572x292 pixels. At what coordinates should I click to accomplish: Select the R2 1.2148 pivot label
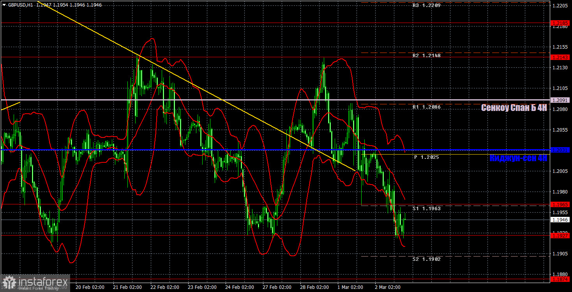pyautogui.click(x=427, y=56)
